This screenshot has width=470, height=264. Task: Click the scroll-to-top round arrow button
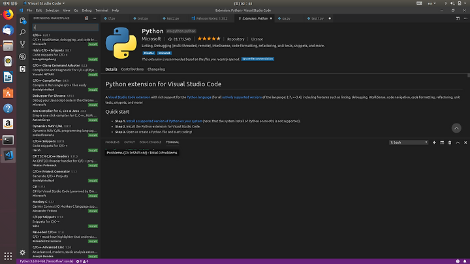(456, 128)
